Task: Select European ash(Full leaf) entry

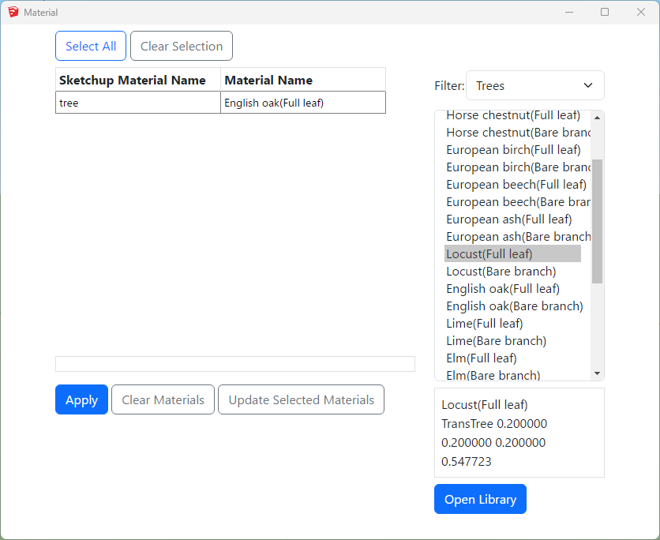Action: pyautogui.click(x=508, y=219)
